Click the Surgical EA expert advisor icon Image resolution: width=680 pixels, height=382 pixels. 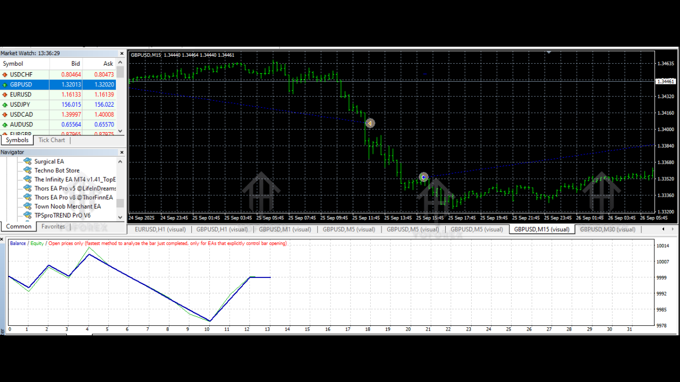tap(28, 161)
